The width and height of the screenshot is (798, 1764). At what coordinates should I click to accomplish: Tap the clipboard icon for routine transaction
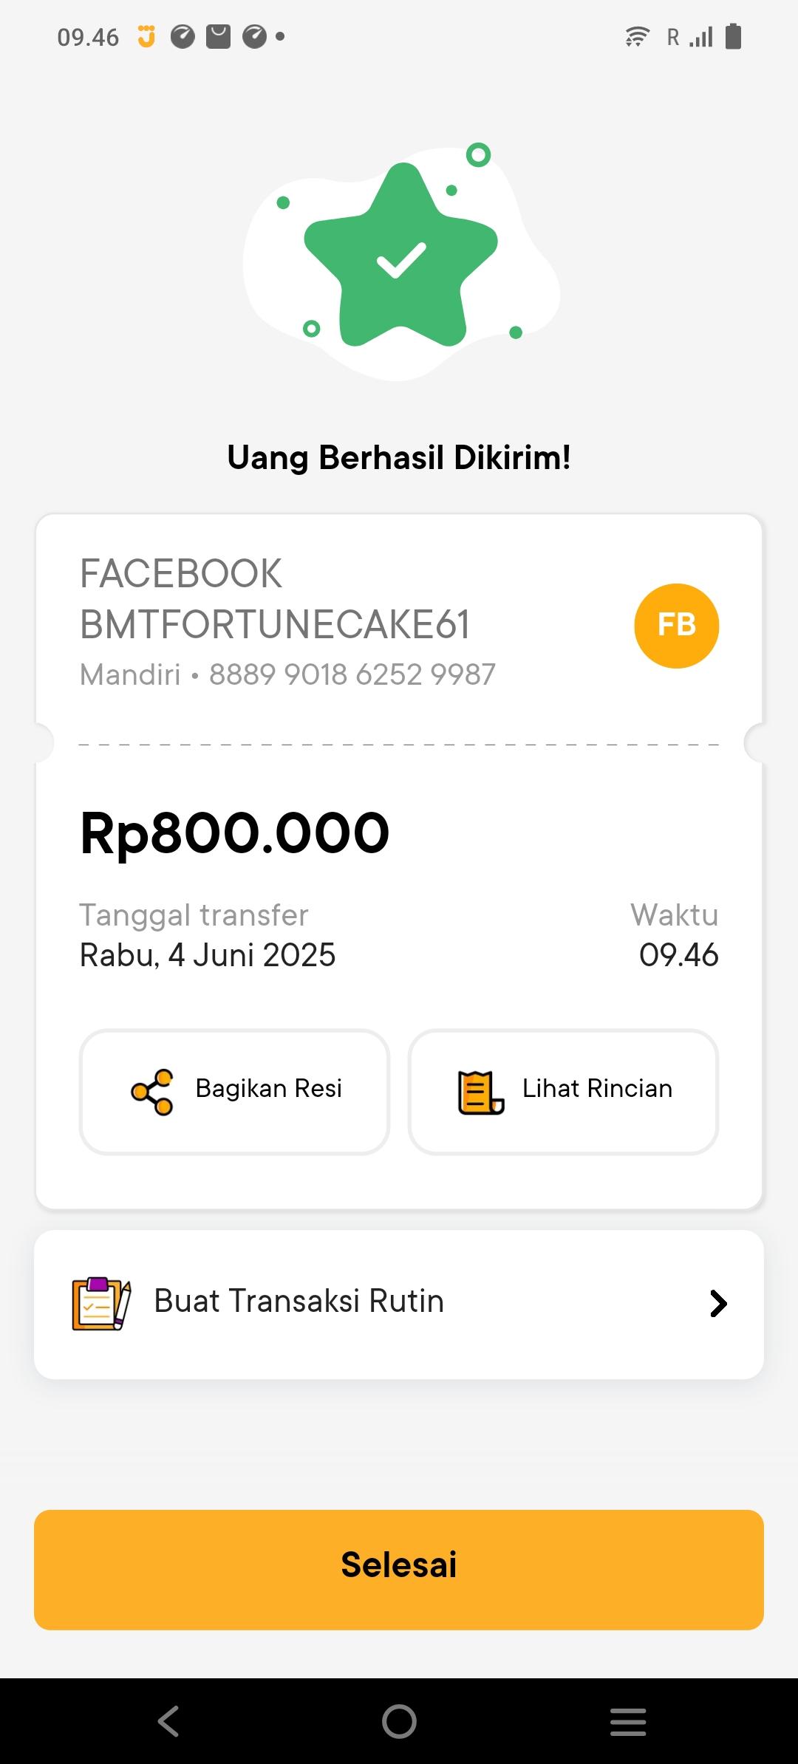(x=101, y=1303)
